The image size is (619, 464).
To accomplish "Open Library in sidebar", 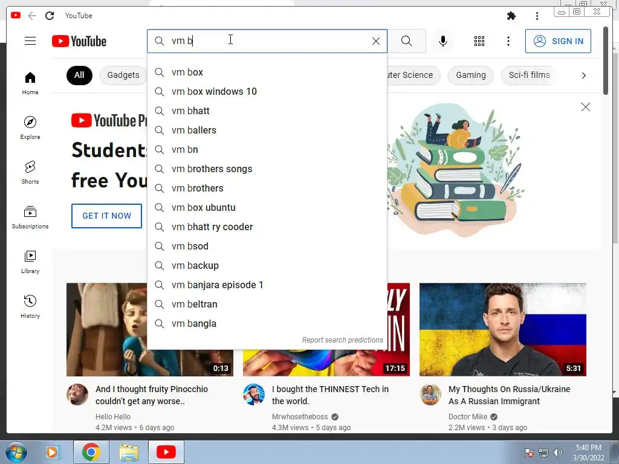I will coord(30,262).
